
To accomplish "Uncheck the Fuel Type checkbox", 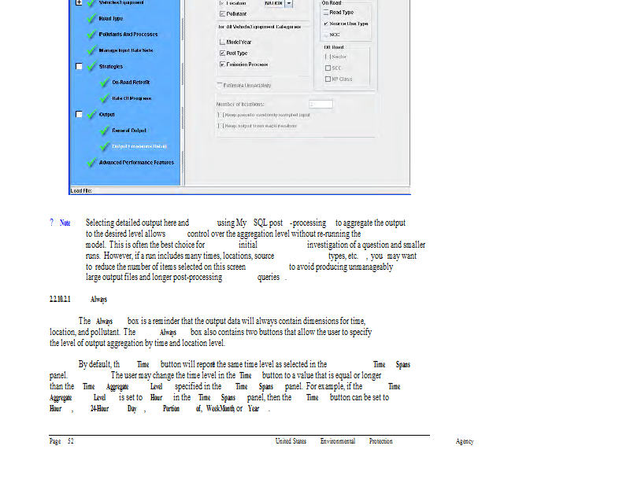I will tap(221, 53).
